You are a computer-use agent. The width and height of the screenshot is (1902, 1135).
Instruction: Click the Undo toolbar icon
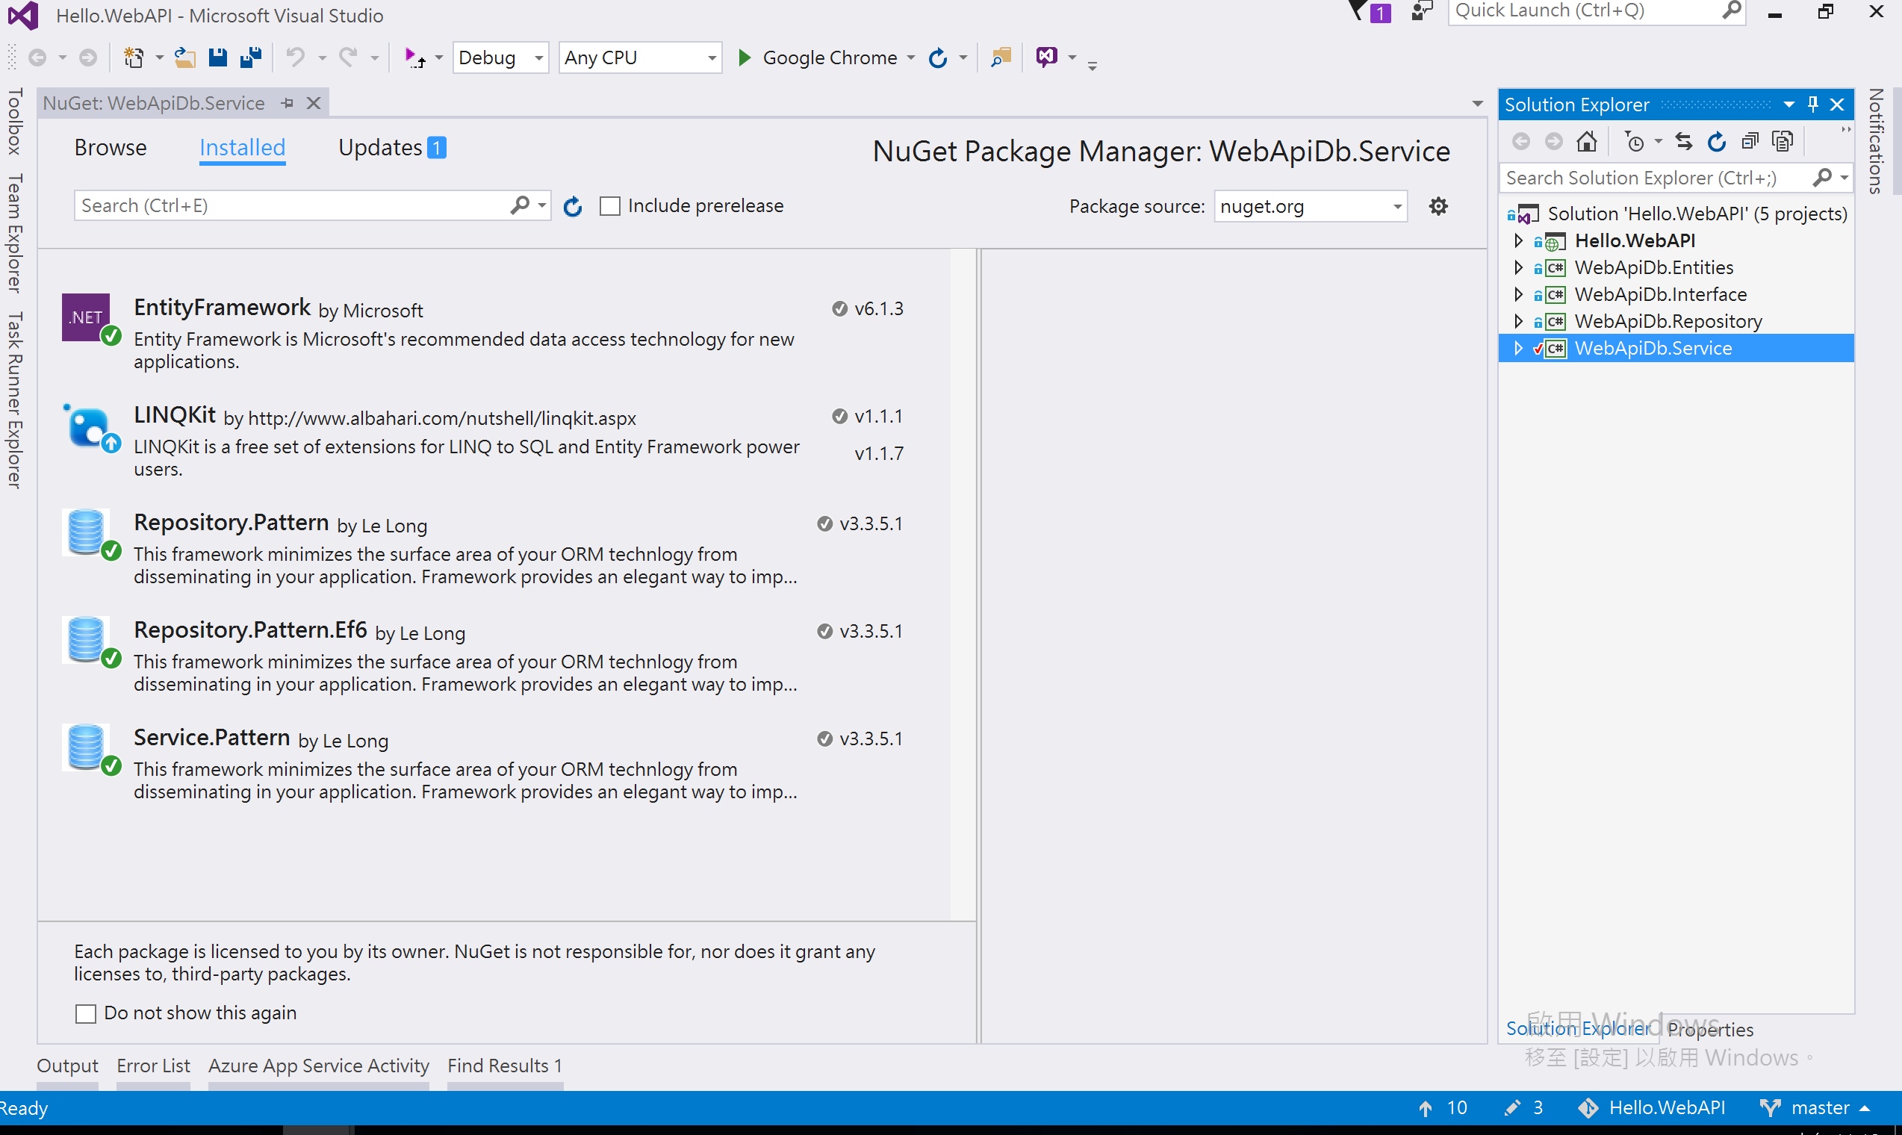(295, 57)
